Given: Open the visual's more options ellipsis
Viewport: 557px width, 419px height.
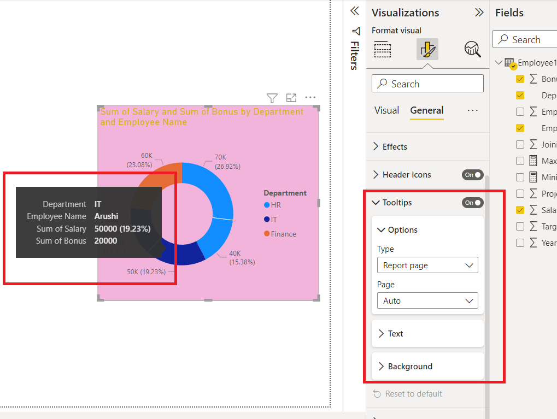Looking at the screenshot, I should [x=310, y=97].
